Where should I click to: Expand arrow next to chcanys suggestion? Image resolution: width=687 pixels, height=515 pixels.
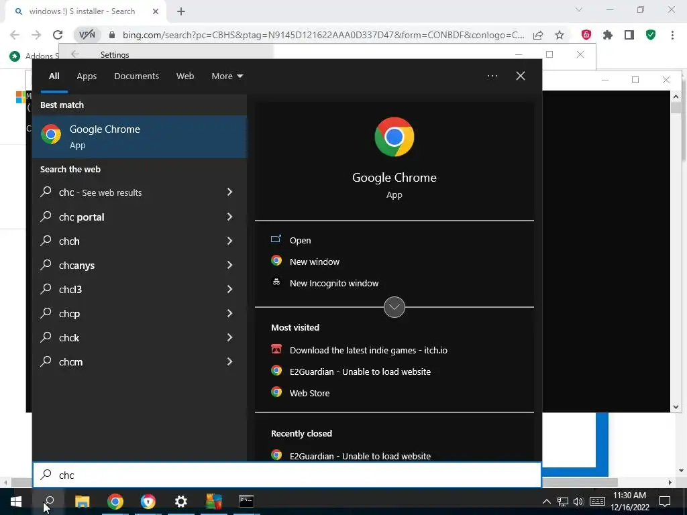(229, 264)
